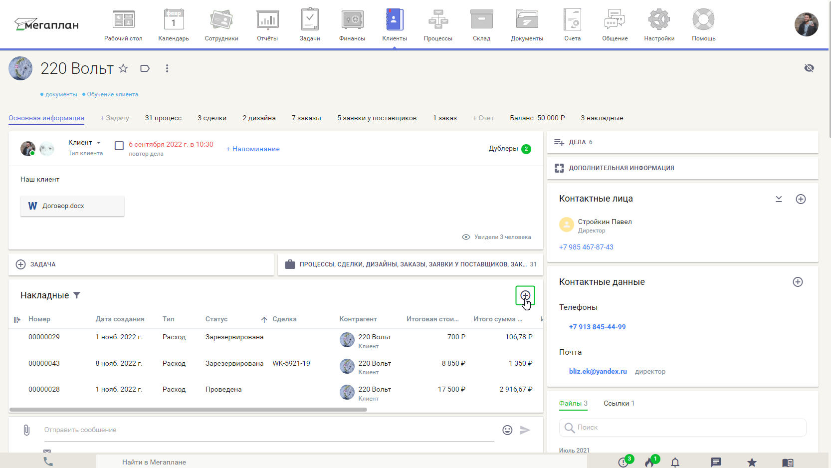Click the + Задачу tab
The width and height of the screenshot is (831, 468).
(115, 118)
